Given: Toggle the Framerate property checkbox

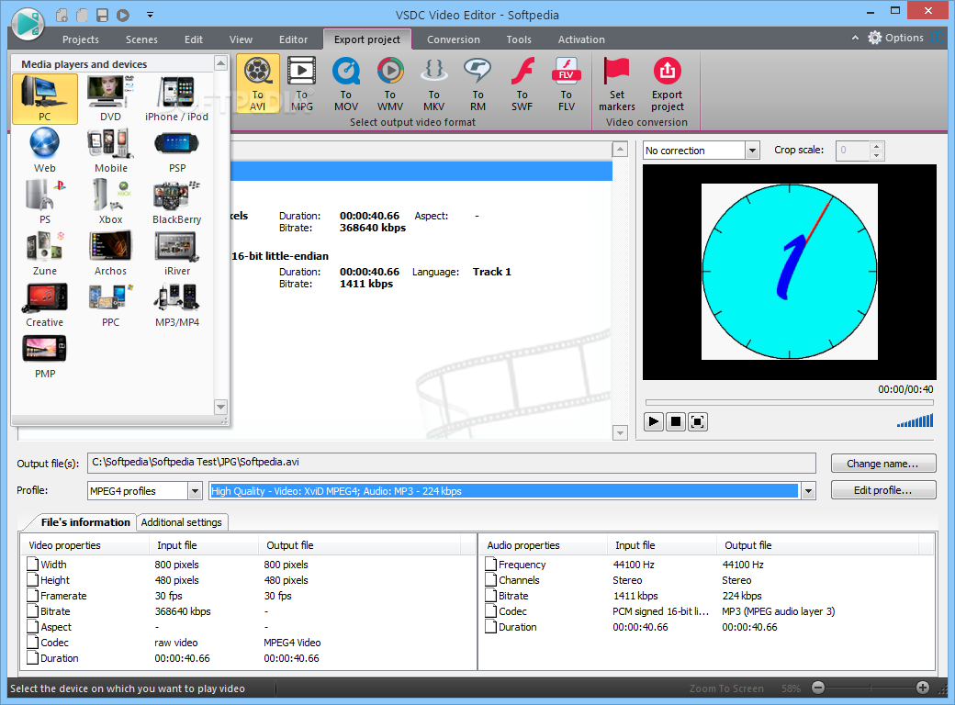Looking at the screenshot, I should 32,596.
